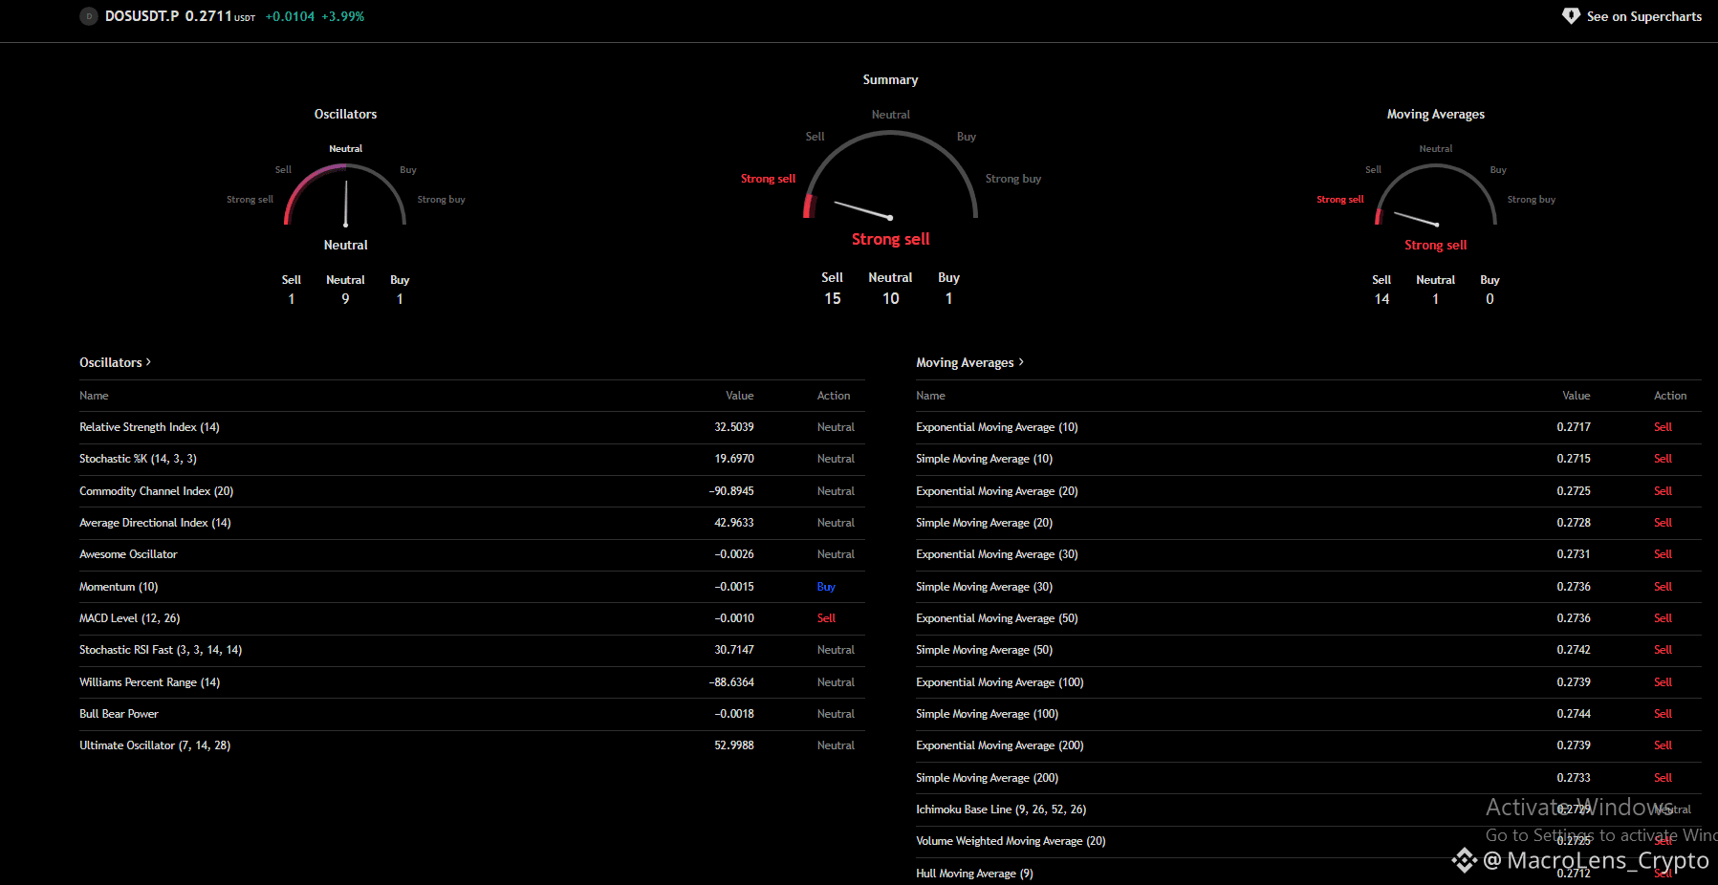Select Ultimate Oscillator (7, 14, 28) row
Image resolution: width=1718 pixels, height=885 pixels.
coord(471,745)
